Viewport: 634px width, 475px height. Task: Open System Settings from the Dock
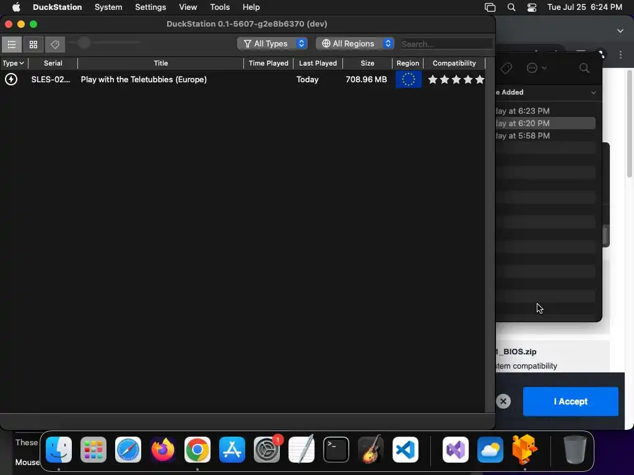pos(267,450)
